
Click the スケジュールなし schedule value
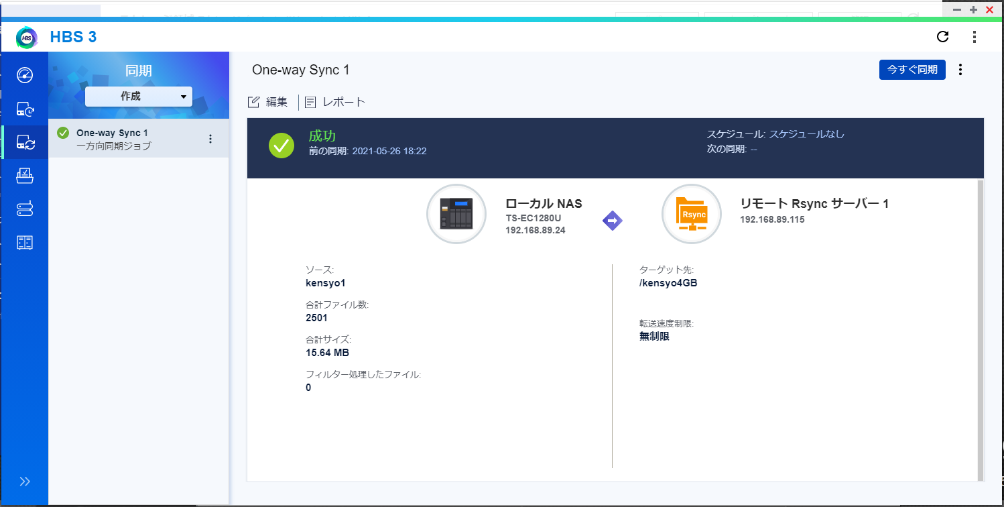[x=806, y=134]
